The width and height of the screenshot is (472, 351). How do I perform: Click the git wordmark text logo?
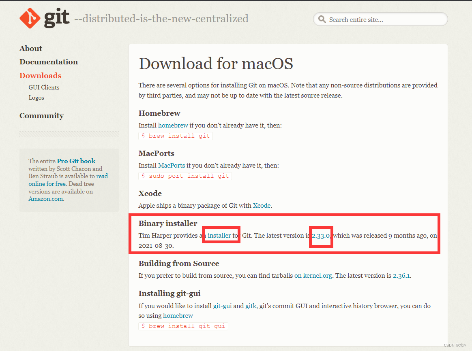tap(57, 17)
